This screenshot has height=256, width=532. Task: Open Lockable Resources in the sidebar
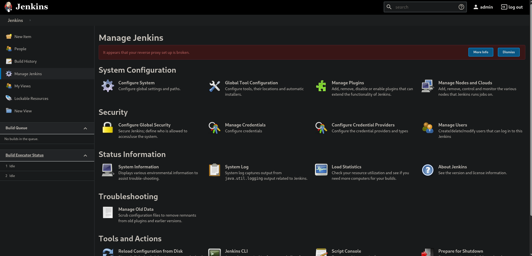(31, 98)
